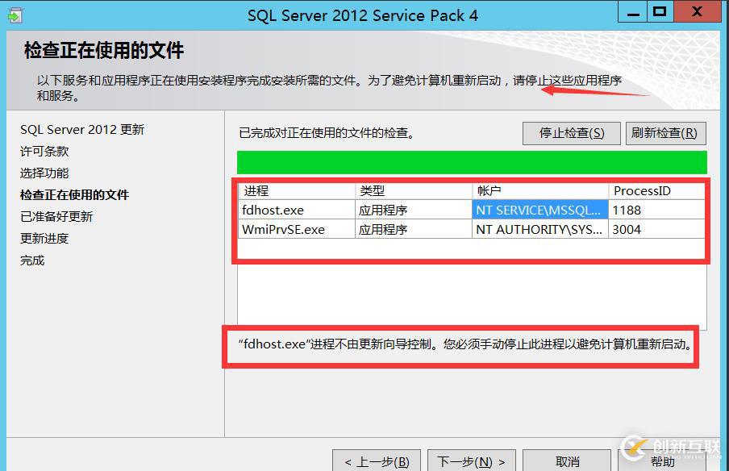Click the 取消 button
Image resolution: width=729 pixels, height=471 pixels.
click(567, 460)
